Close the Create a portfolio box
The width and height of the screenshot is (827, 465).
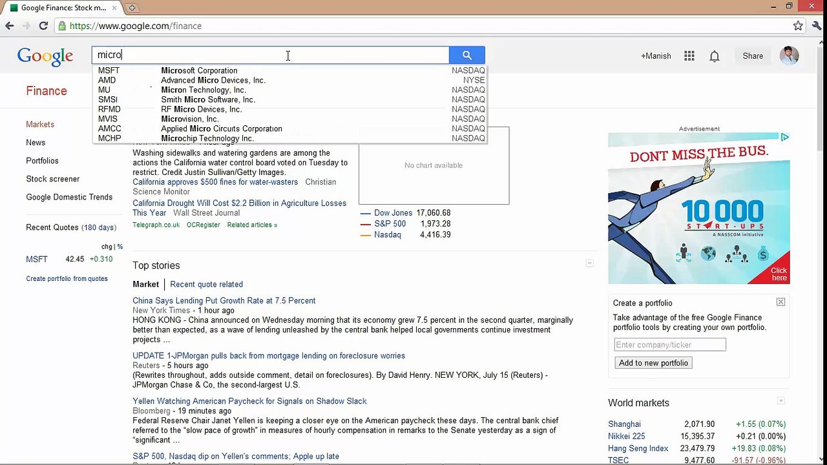[x=780, y=302]
